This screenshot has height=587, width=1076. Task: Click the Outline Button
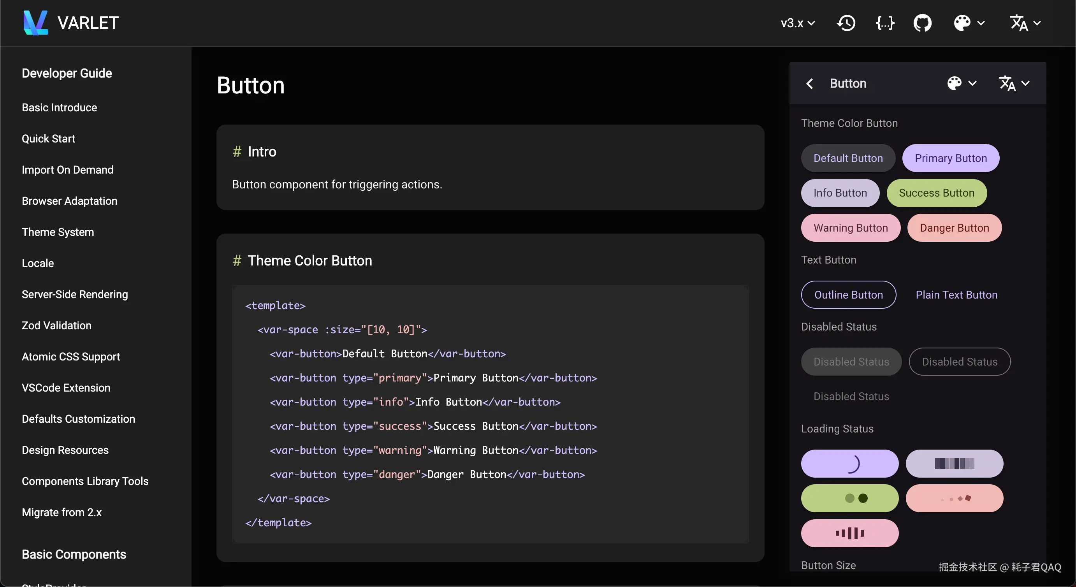click(x=848, y=295)
